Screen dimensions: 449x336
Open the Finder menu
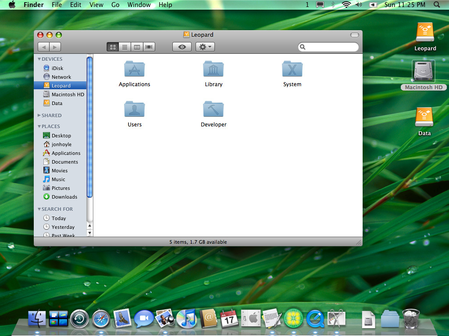pyautogui.click(x=33, y=4)
